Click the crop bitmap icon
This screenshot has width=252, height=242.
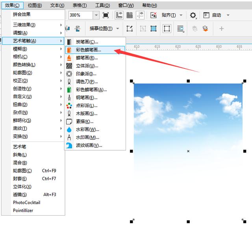[x=143, y=29]
